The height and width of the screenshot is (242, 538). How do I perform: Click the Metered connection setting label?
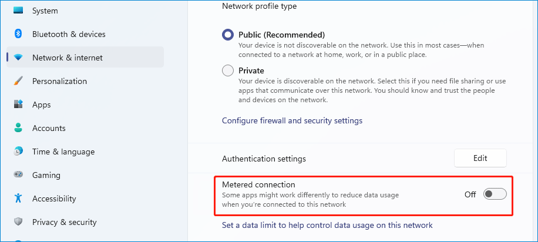coord(258,184)
